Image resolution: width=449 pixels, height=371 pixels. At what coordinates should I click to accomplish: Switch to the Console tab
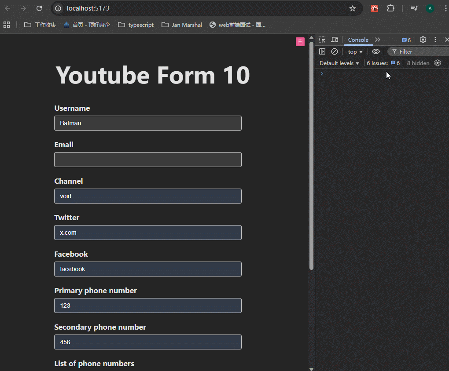358,40
